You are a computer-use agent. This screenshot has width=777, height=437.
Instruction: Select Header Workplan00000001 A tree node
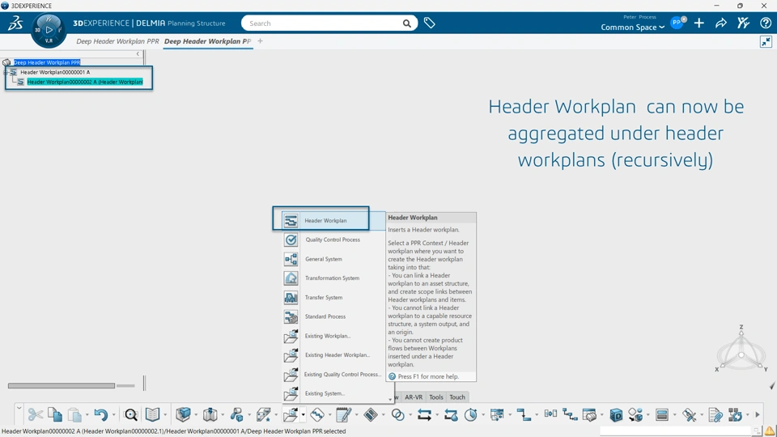click(55, 72)
